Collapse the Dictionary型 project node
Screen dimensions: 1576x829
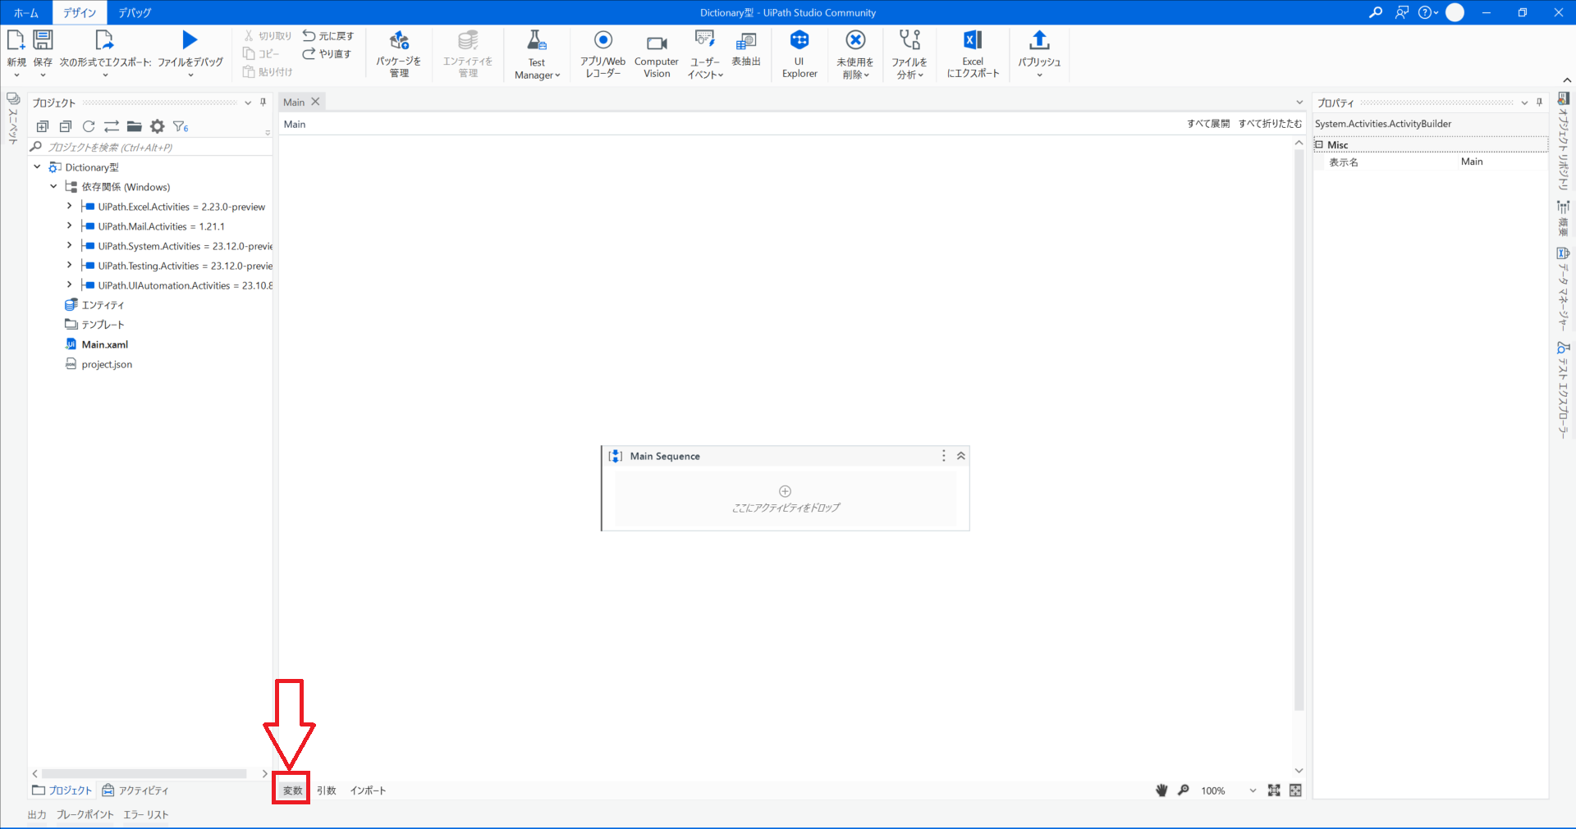click(37, 166)
